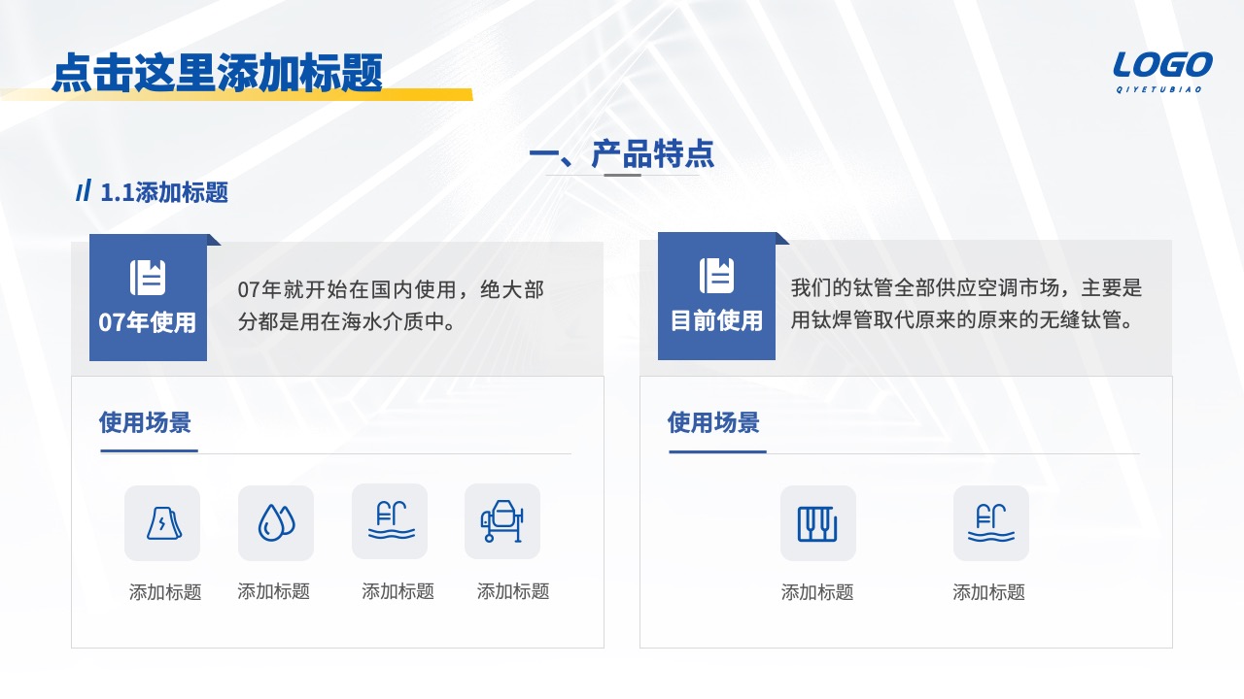Select 使用场景 heading in left card
Image resolution: width=1244 pixels, height=699 pixels.
click(145, 422)
